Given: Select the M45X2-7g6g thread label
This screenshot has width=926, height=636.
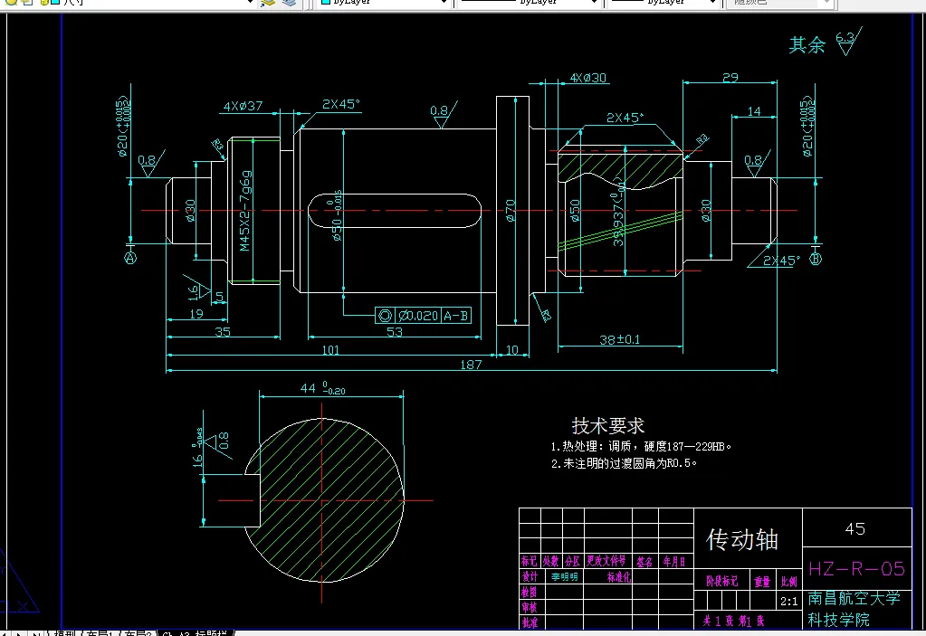Looking at the screenshot, I should (245, 211).
